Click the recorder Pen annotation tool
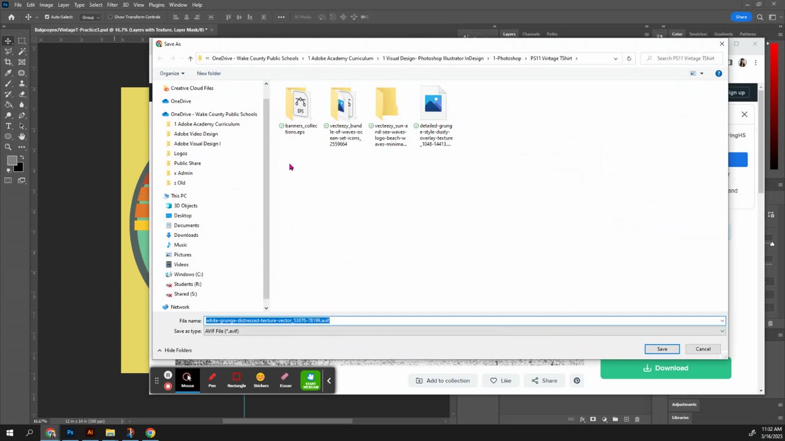785x441 pixels. click(x=212, y=380)
